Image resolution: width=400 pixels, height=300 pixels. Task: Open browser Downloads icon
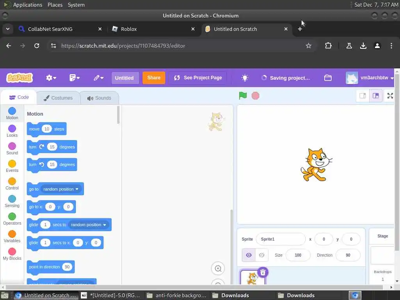pyautogui.click(x=363, y=46)
